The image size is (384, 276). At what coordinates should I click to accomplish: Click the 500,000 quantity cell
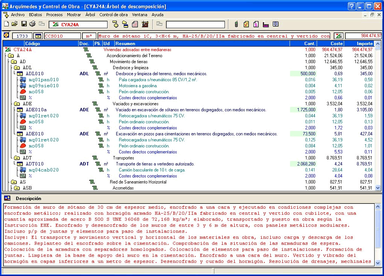(303, 74)
